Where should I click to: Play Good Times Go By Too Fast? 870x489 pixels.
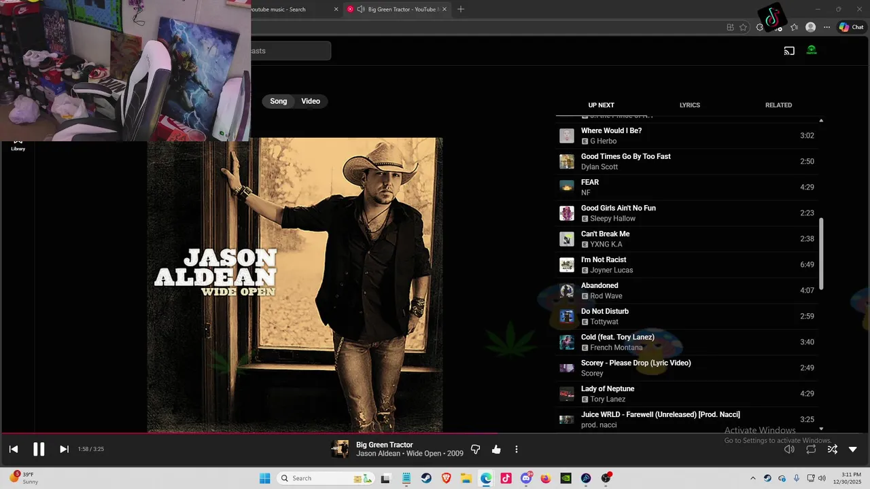[x=687, y=162]
